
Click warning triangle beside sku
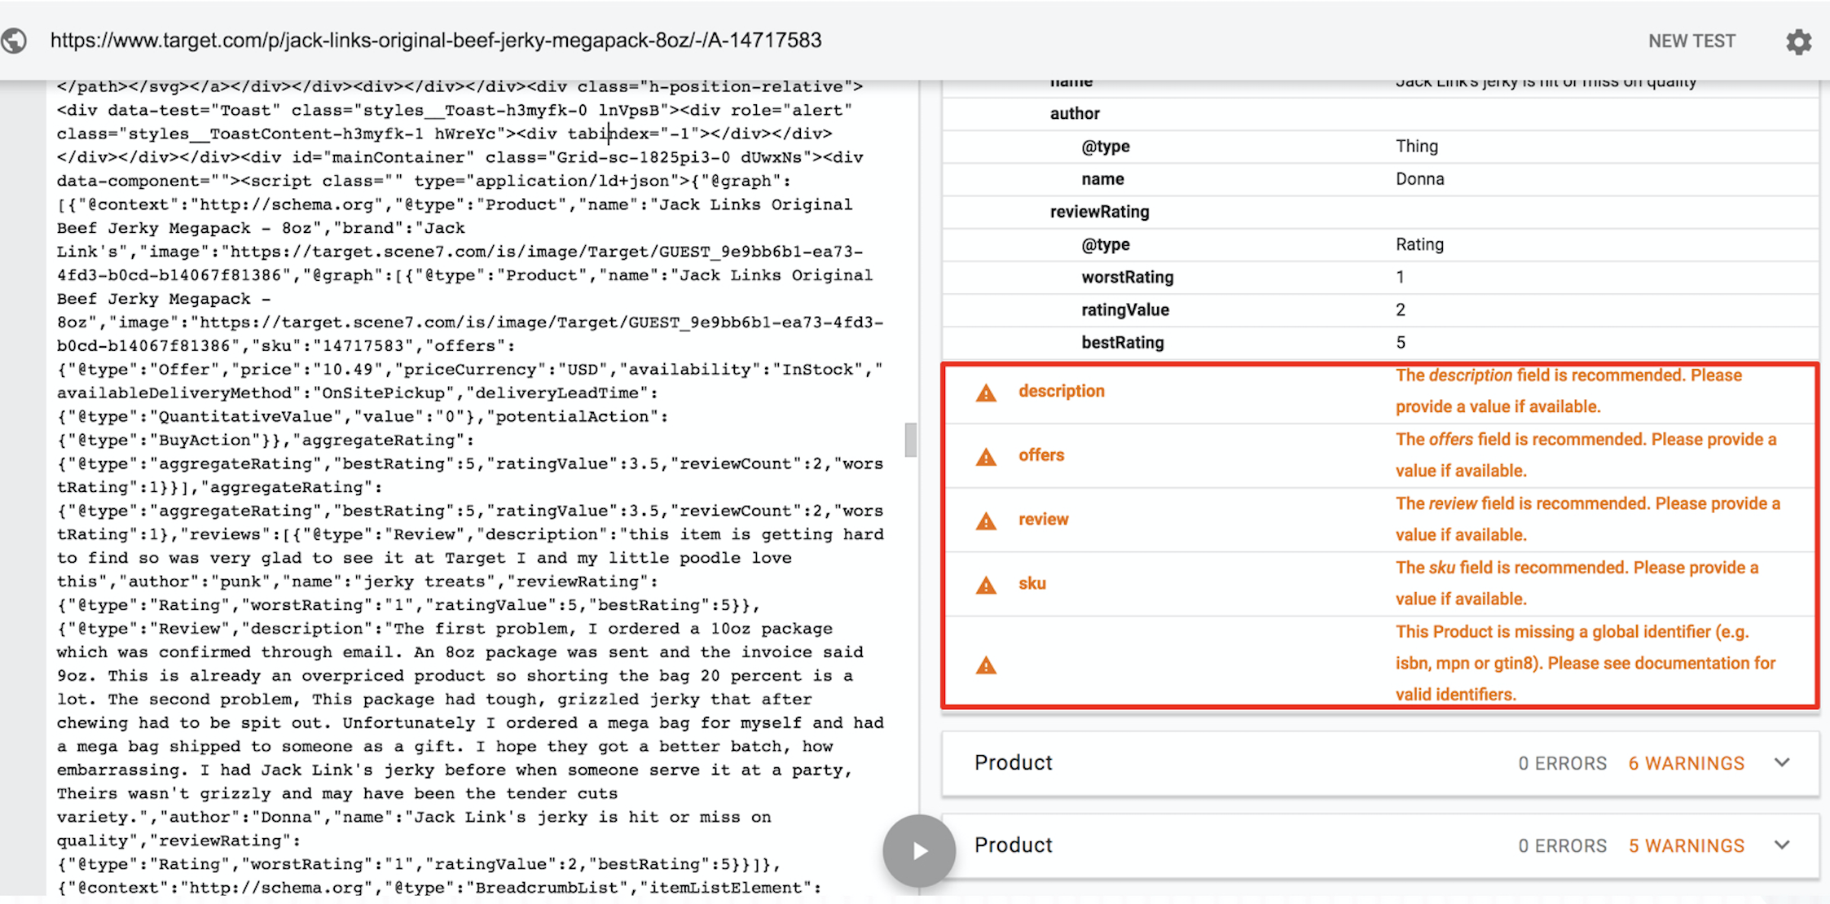click(986, 586)
